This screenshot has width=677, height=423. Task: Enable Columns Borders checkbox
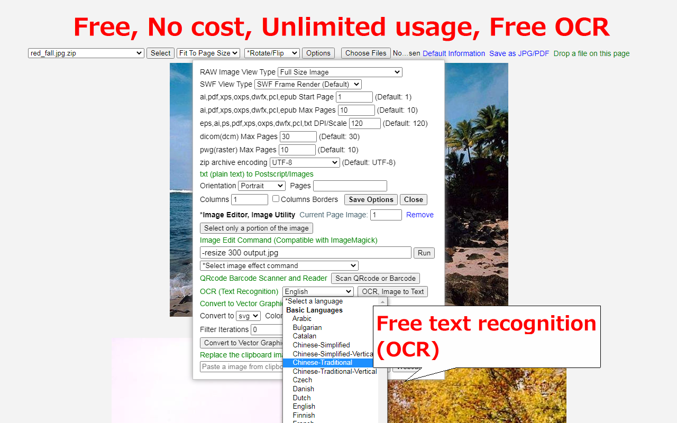point(276,198)
